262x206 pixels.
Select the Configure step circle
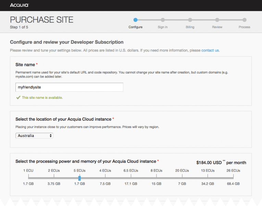[136, 20]
